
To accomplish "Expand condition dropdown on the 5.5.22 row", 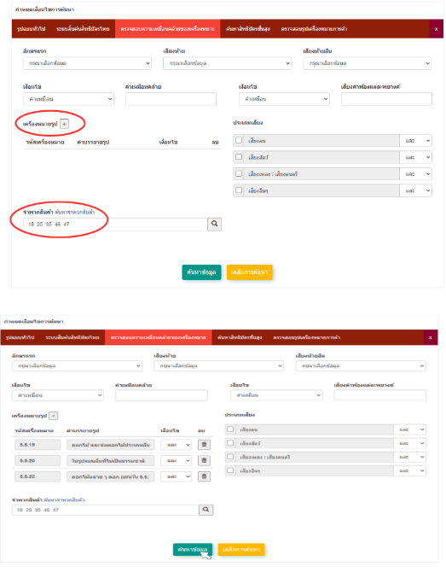I will coord(177,476).
